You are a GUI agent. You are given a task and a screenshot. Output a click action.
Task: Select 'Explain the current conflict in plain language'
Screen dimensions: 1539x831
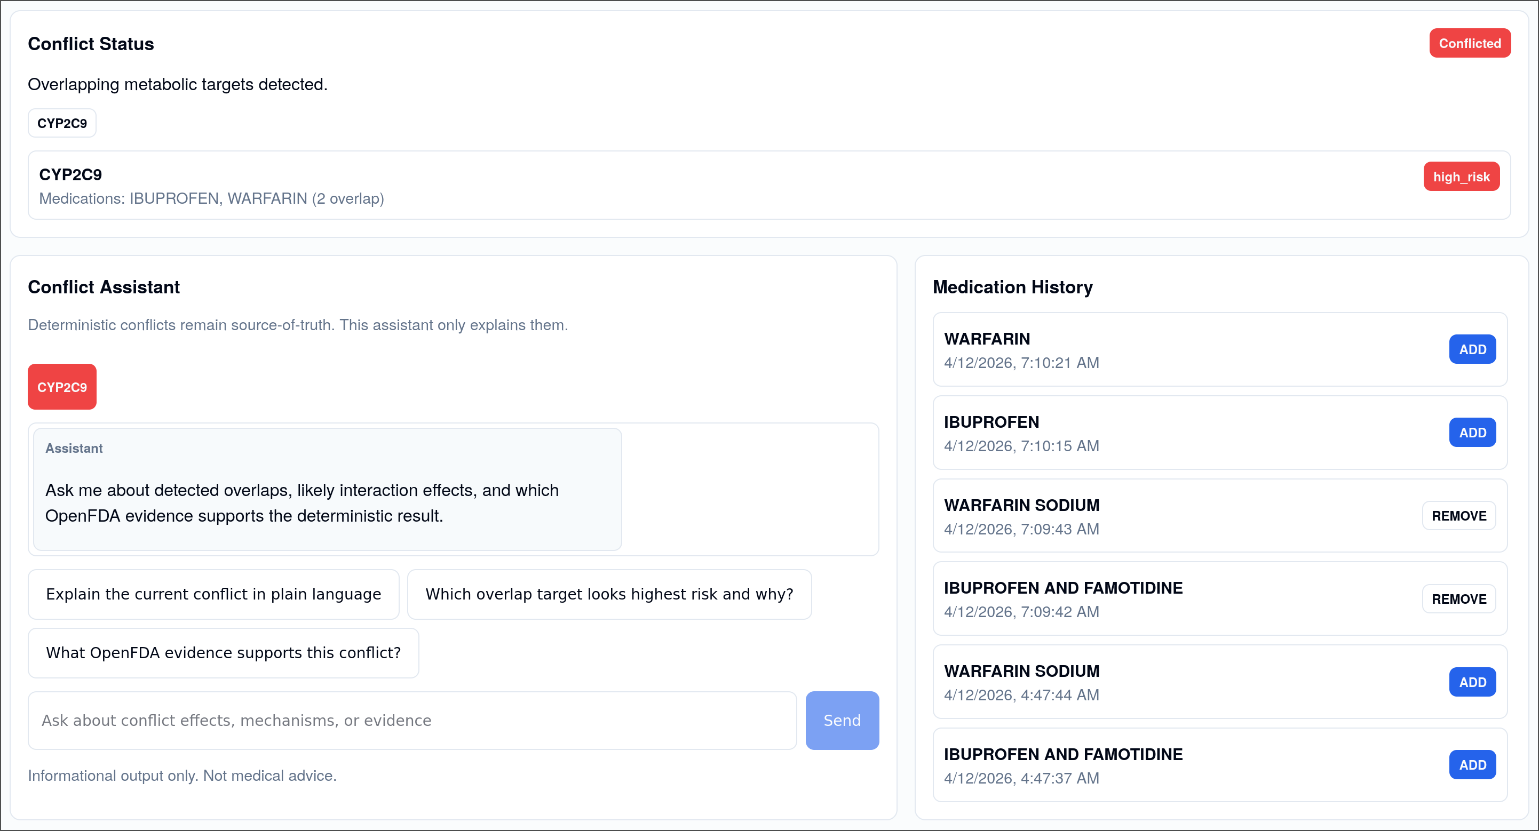213,594
